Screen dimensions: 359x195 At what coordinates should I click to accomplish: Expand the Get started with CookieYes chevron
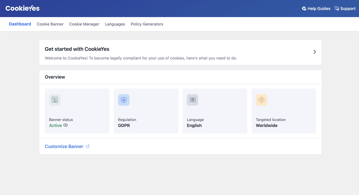[315, 52]
